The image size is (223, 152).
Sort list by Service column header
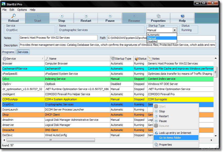coord(11,59)
